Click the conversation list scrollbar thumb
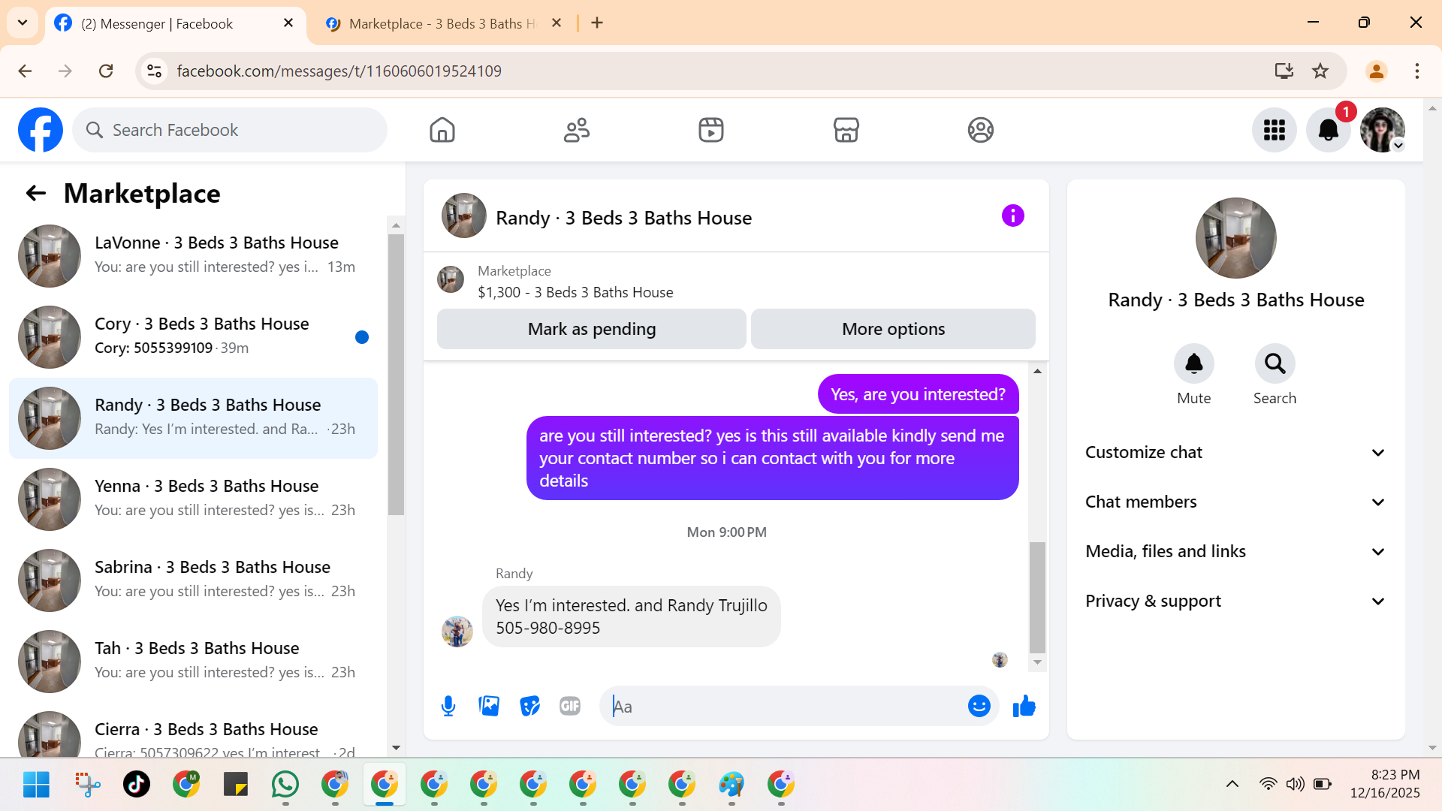The width and height of the screenshot is (1442, 811). 396,375
